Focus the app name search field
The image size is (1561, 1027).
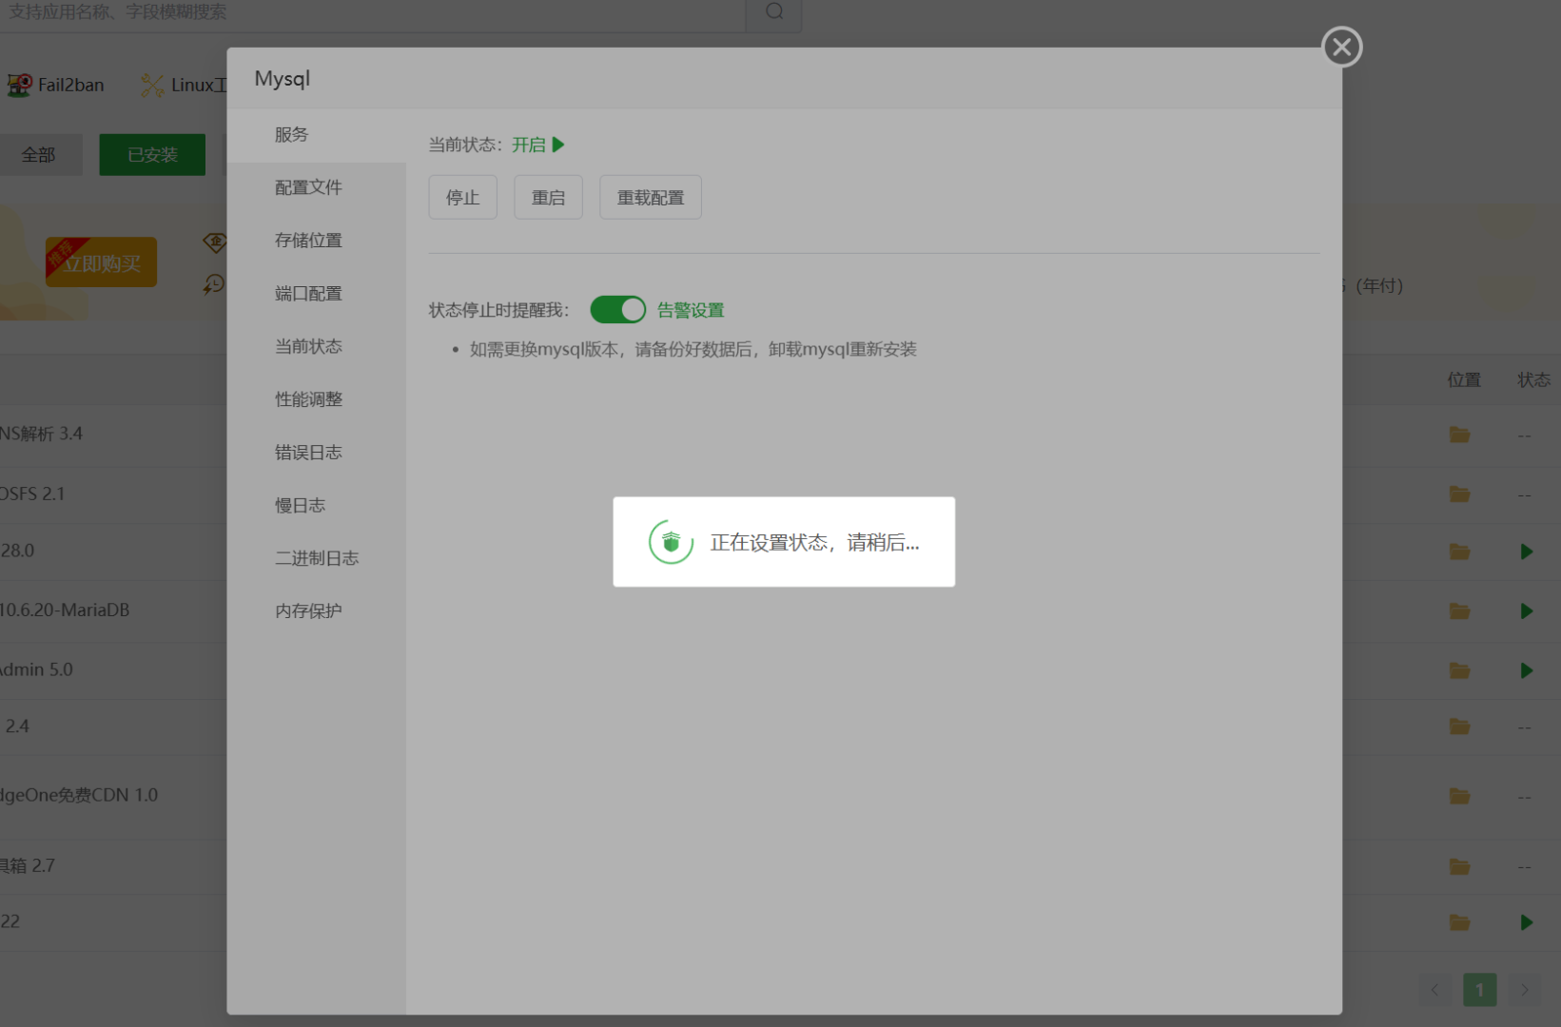372,12
